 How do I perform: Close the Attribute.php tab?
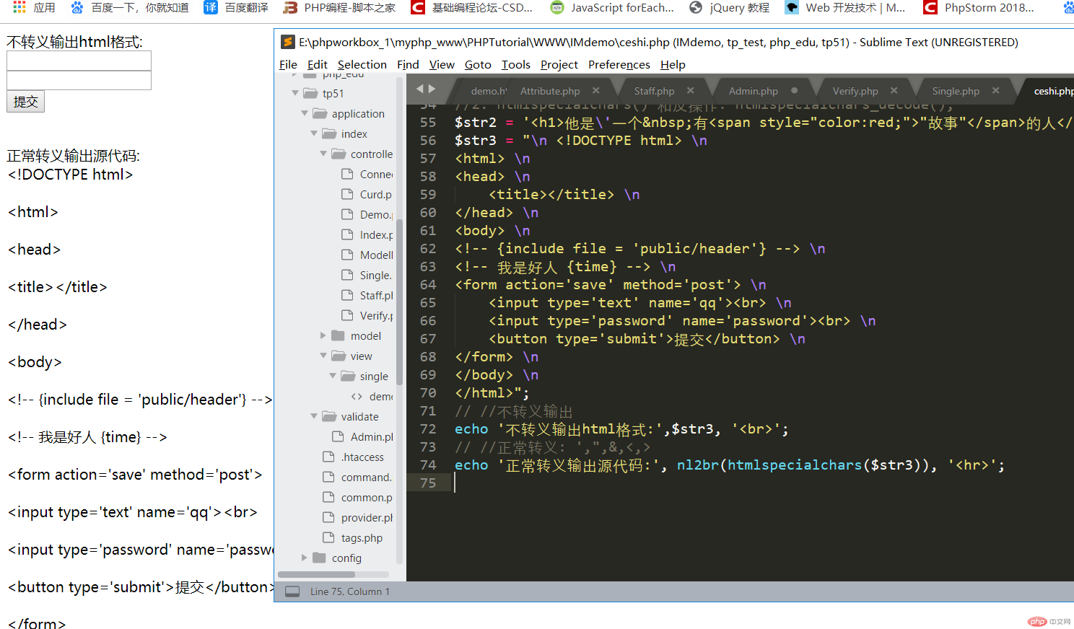pos(596,90)
